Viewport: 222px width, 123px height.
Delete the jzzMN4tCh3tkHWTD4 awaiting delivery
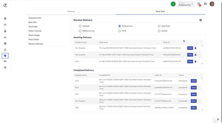coord(195,48)
